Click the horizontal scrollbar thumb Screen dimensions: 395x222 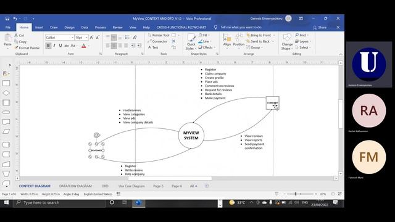pos(170,178)
